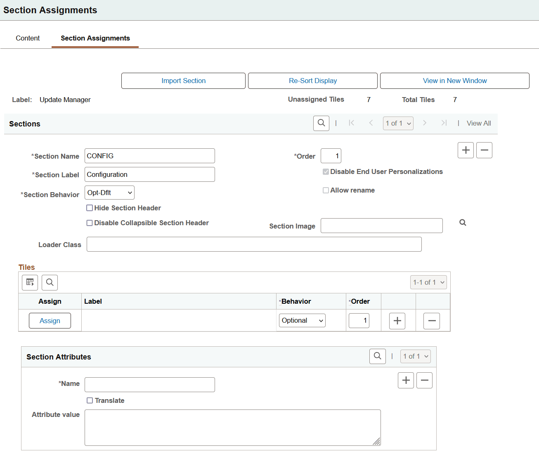Remove the tile row with minus icon

(x=431, y=321)
